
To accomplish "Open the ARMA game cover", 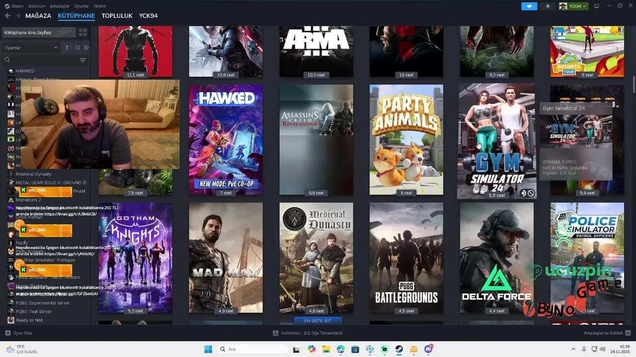I will click(x=317, y=52).
